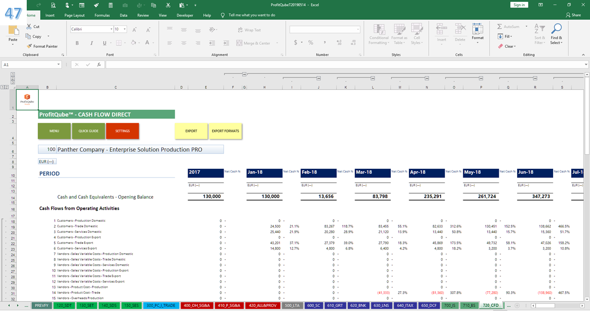This screenshot has width=590, height=332.
Task: Open the Page Layout ribbon tab
Action: (x=74, y=15)
